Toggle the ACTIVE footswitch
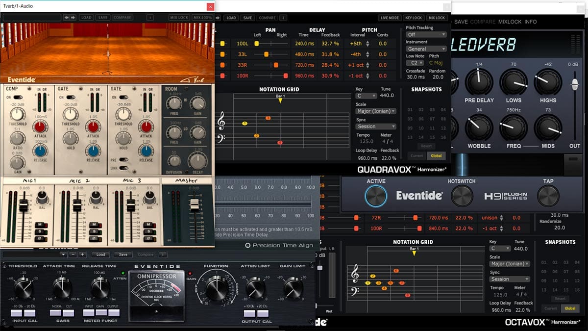The image size is (588, 331). pyautogui.click(x=376, y=196)
